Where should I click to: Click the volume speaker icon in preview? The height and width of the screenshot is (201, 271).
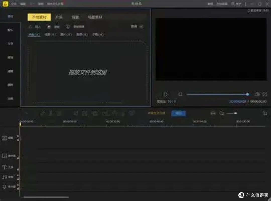click(x=257, y=94)
